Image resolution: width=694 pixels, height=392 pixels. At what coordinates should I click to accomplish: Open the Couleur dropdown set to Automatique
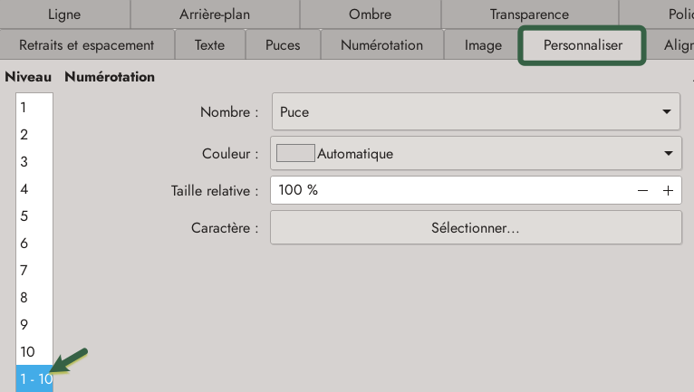[476, 154]
